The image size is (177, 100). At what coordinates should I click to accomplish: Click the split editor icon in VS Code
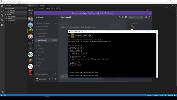pyautogui.click(x=172, y=6)
